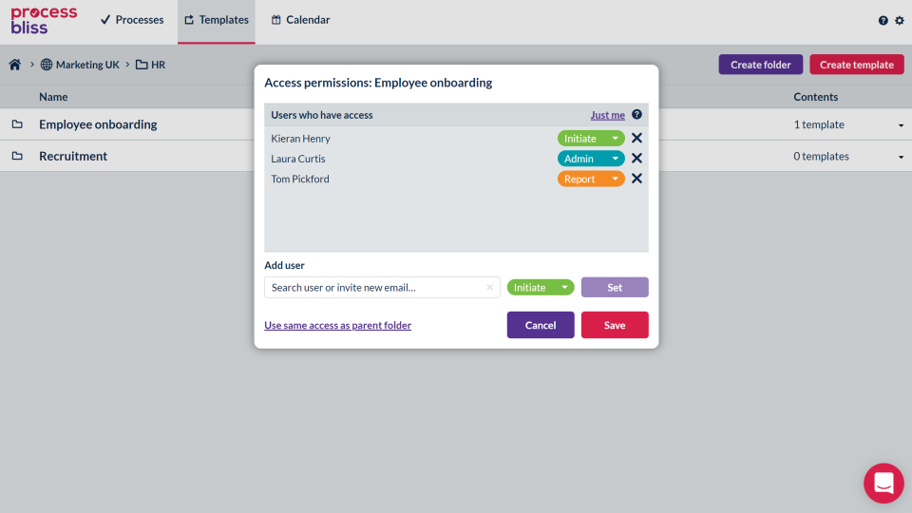The width and height of the screenshot is (912, 513).
Task: Open the chat support widget
Action: (883, 483)
